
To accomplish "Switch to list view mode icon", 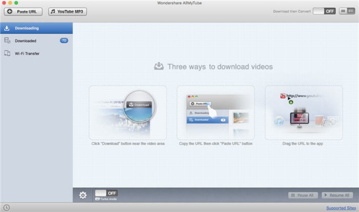I will pyautogui.click(x=351, y=11).
